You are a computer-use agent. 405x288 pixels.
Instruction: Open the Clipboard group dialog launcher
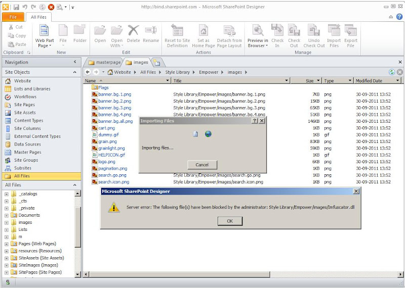tap(29, 53)
